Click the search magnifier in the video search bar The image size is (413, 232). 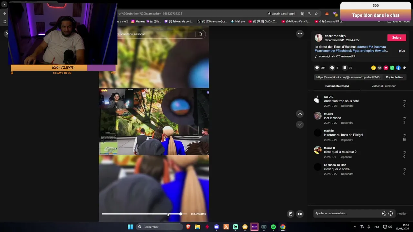pos(200,34)
